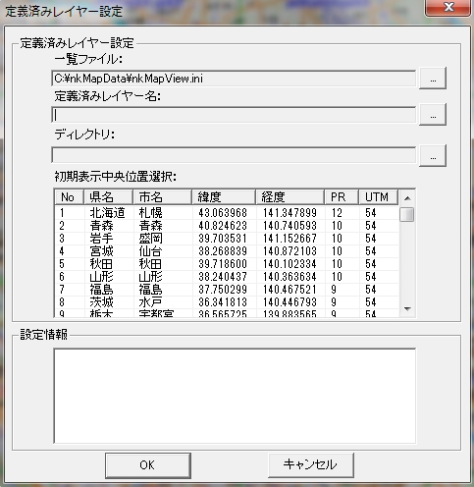Select the 宮城 仙台 row

click(227, 251)
